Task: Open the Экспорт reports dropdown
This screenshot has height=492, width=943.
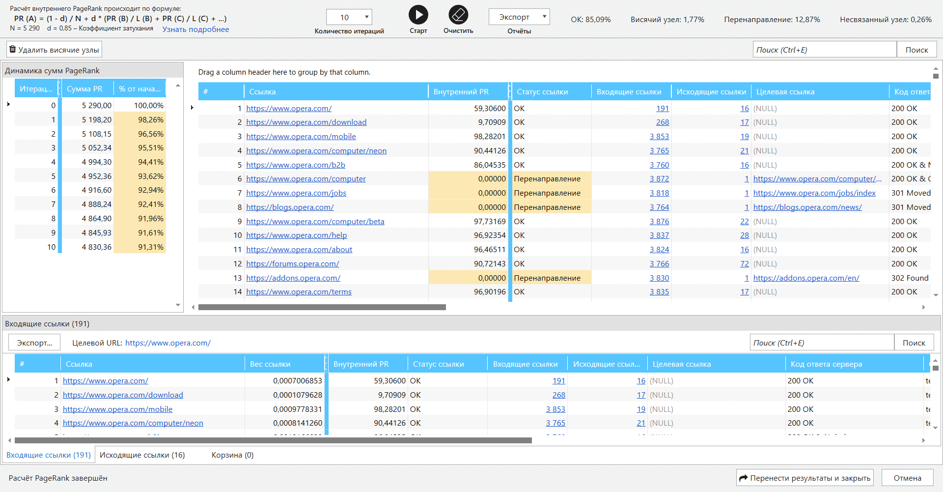Action: pos(519,17)
